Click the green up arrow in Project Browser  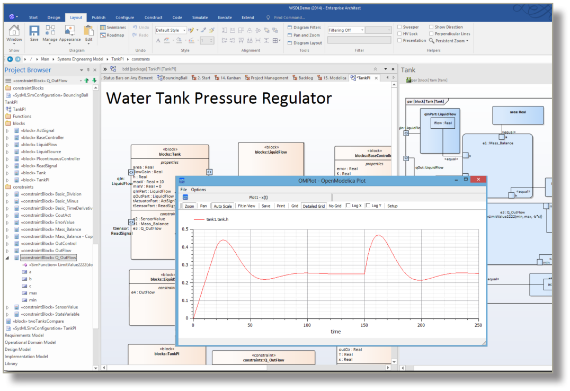click(x=87, y=81)
